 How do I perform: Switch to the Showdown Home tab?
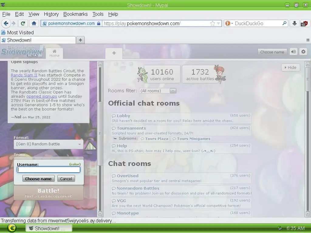coord(54,53)
